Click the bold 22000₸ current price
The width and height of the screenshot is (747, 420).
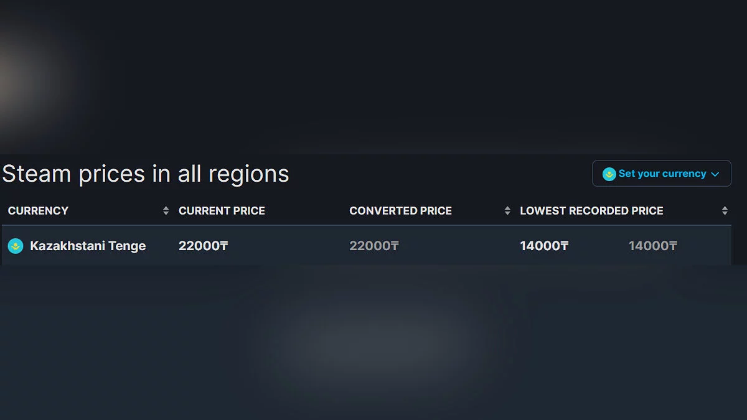click(203, 246)
